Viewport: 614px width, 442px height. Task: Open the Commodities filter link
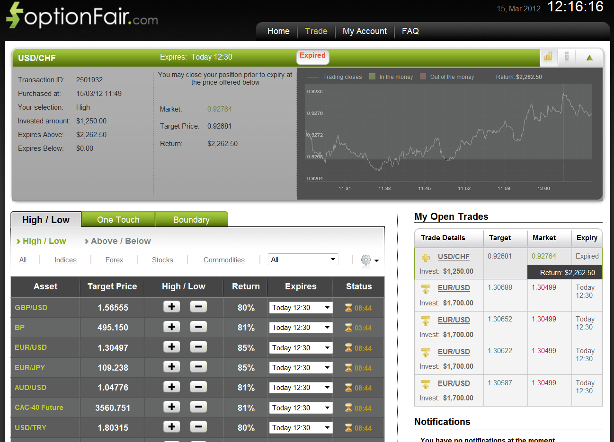(x=223, y=260)
